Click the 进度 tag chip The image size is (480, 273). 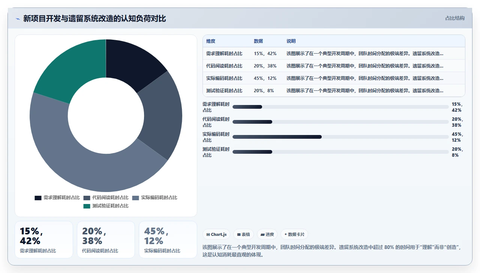pyautogui.click(x=267, y=234)
